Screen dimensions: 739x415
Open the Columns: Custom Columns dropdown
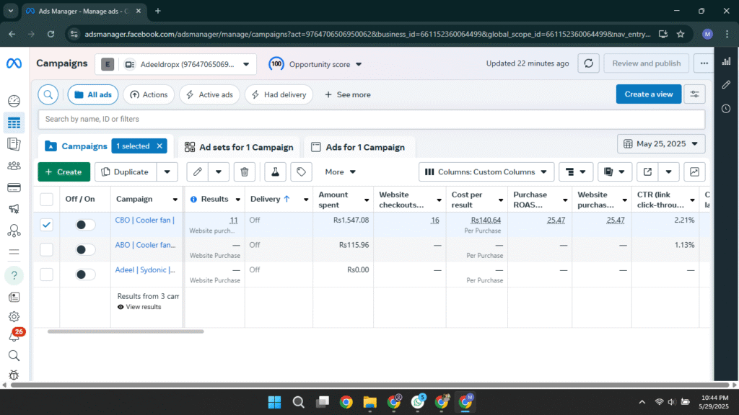point(486,172)
